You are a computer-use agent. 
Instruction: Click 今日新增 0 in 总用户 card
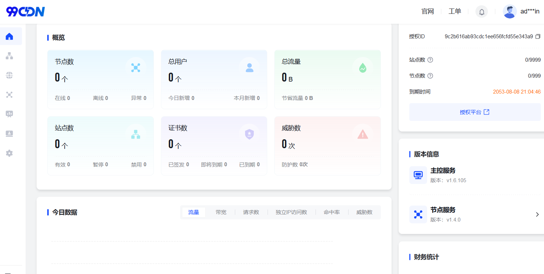click(x=181, y=98)
